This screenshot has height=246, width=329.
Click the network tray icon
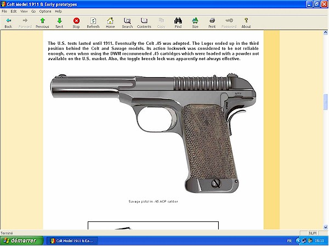pos(304,241)
